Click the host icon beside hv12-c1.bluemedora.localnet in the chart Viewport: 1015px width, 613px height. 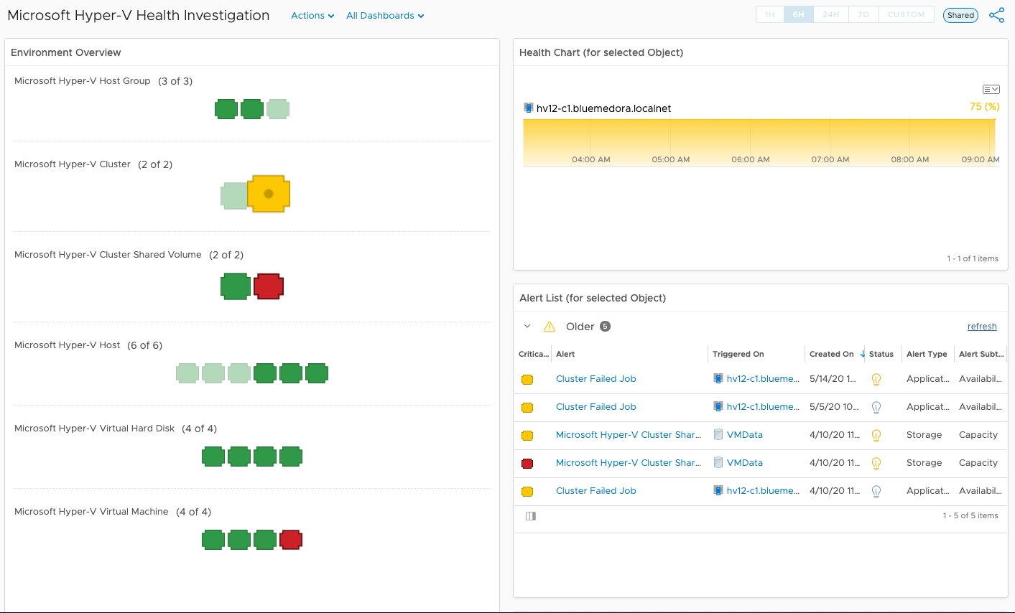[x=529, y=108]
